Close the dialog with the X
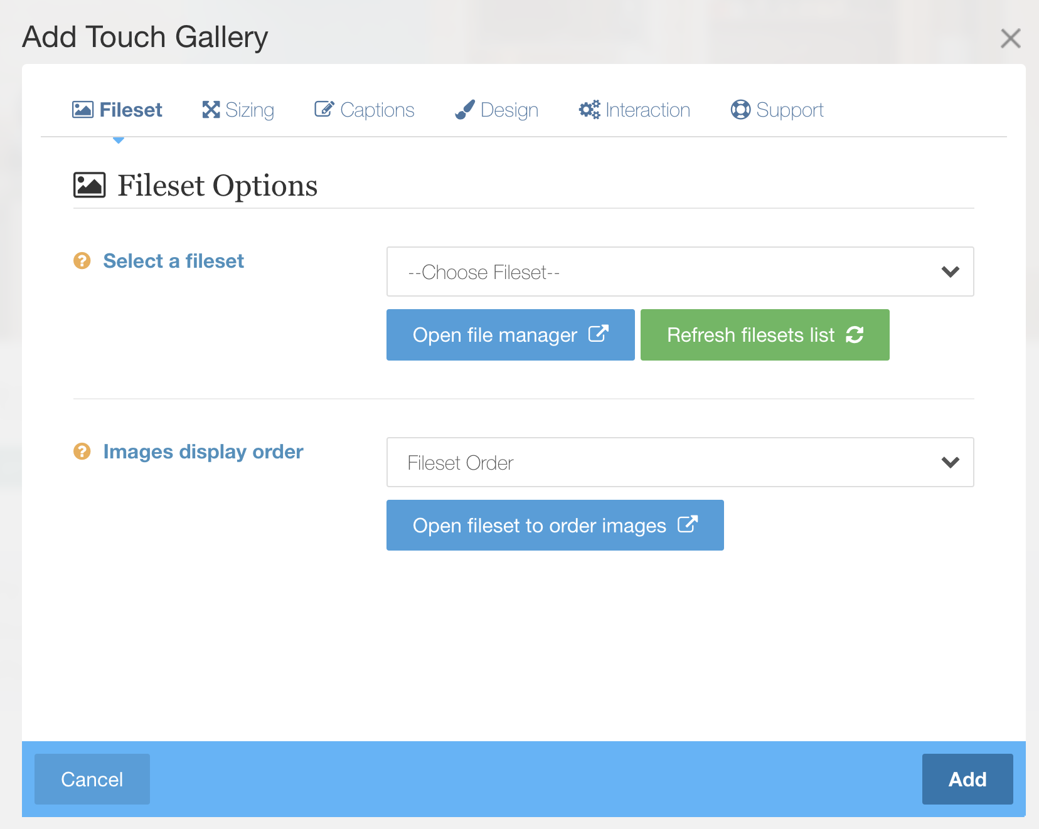This screenshot has width=1039, height=829. pos(1010,38)
